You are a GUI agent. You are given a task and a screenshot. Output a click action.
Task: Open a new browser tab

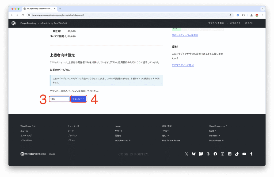(x=60, y=9)
